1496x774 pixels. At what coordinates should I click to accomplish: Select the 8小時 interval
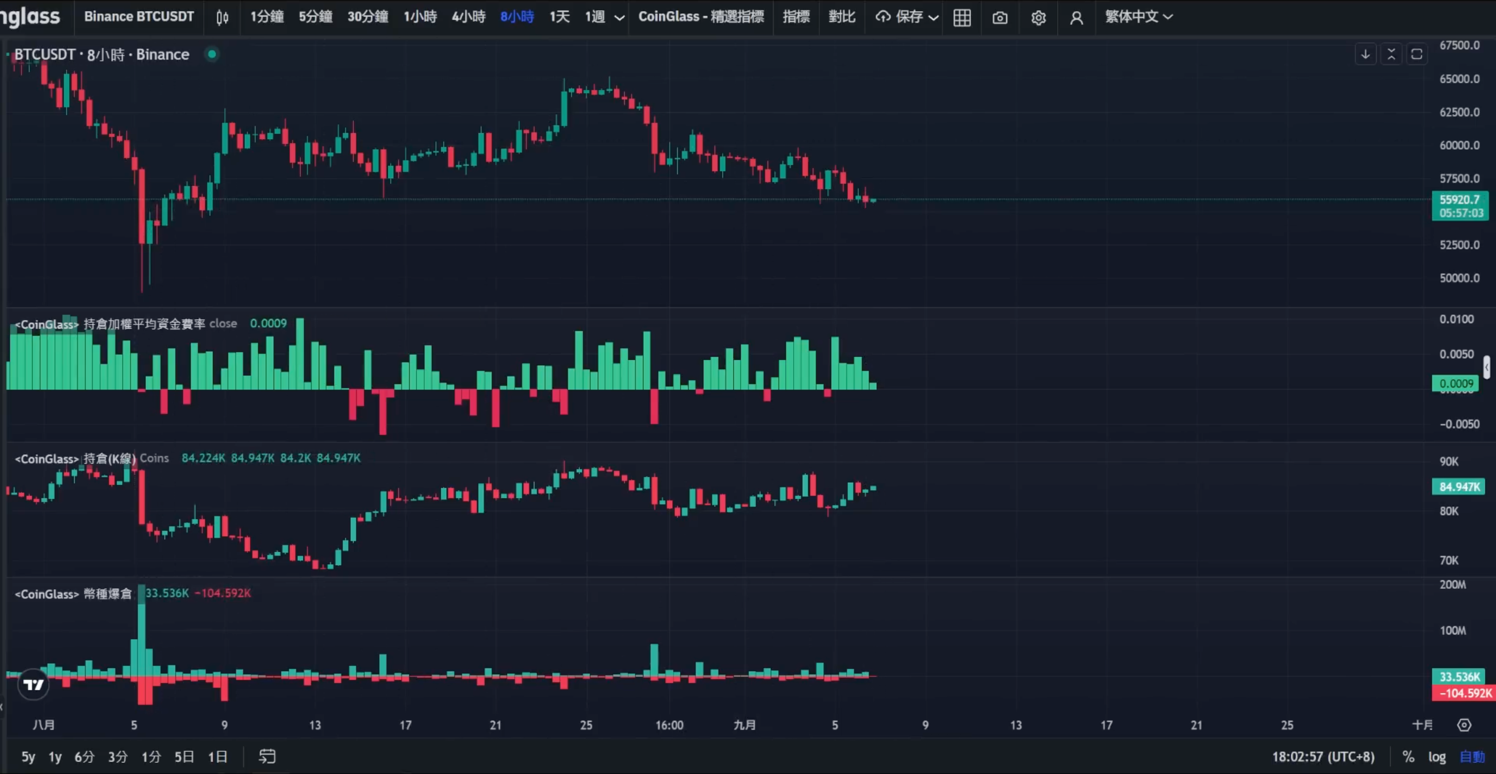[517, 17]
